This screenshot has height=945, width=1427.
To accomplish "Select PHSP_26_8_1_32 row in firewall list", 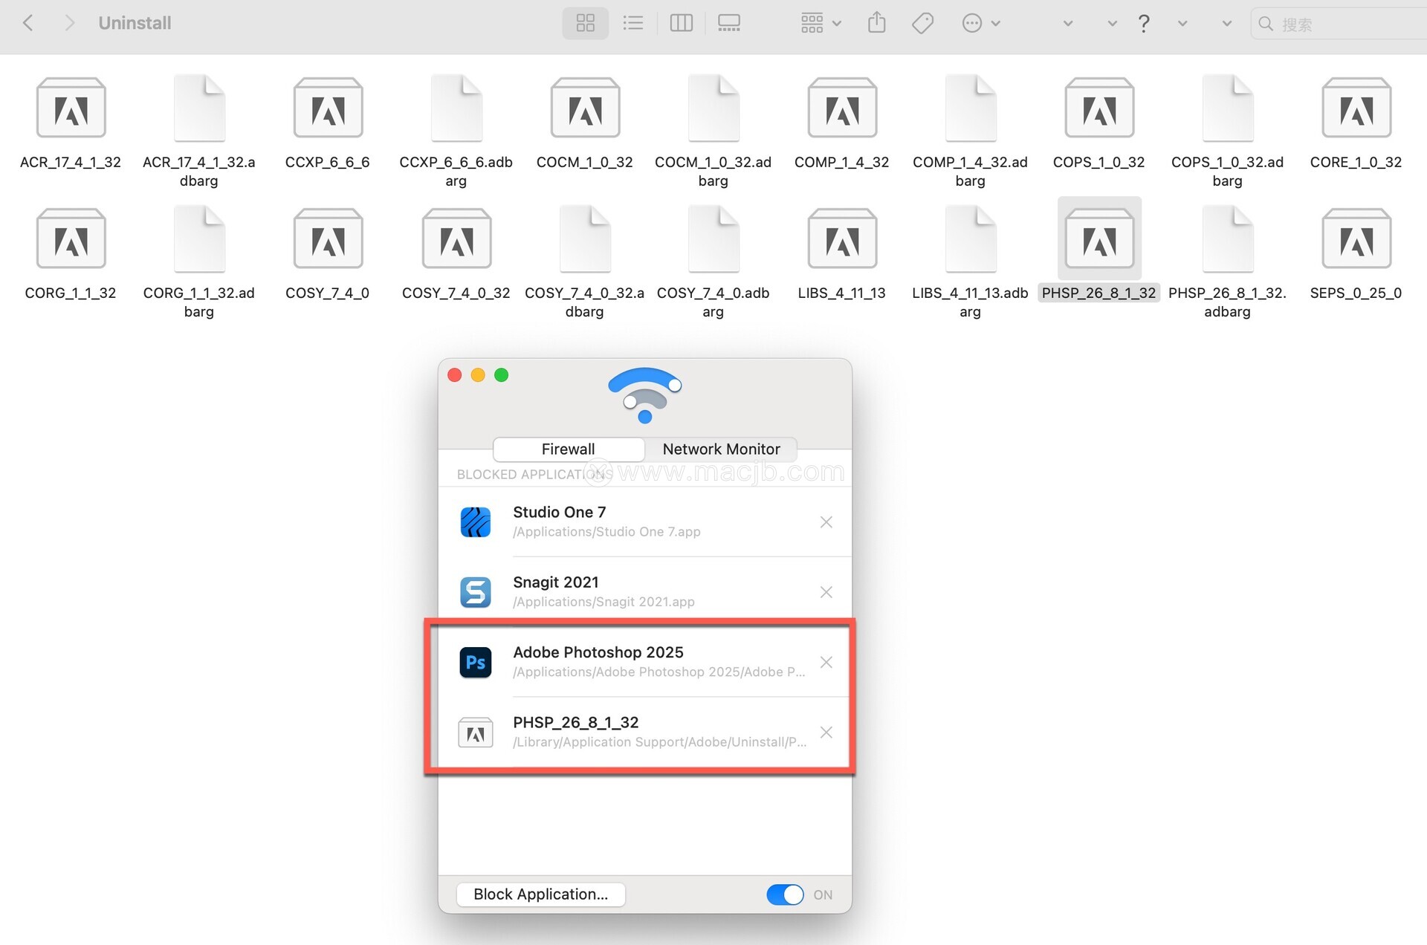I will coord(644,732).
